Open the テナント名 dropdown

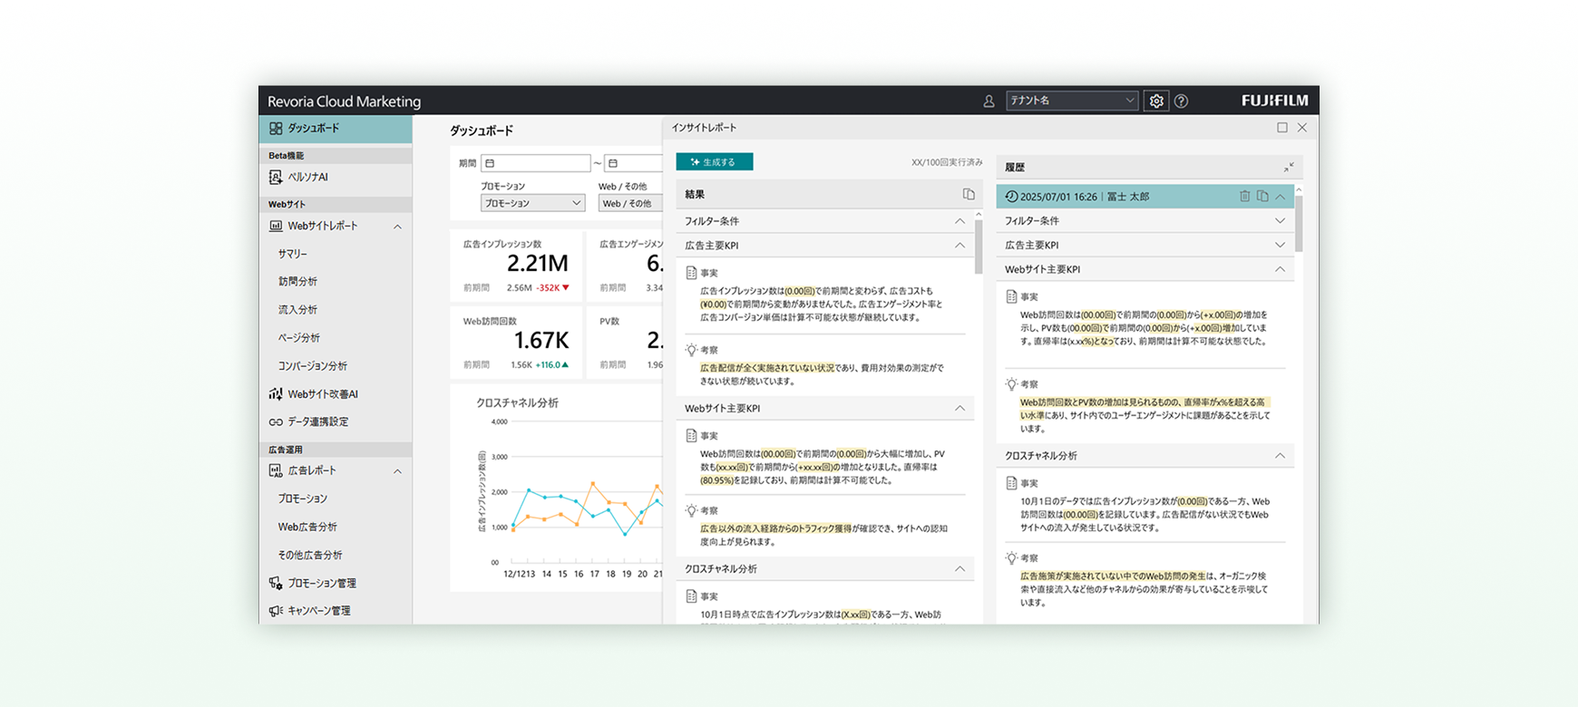(x=1071, y=101)
